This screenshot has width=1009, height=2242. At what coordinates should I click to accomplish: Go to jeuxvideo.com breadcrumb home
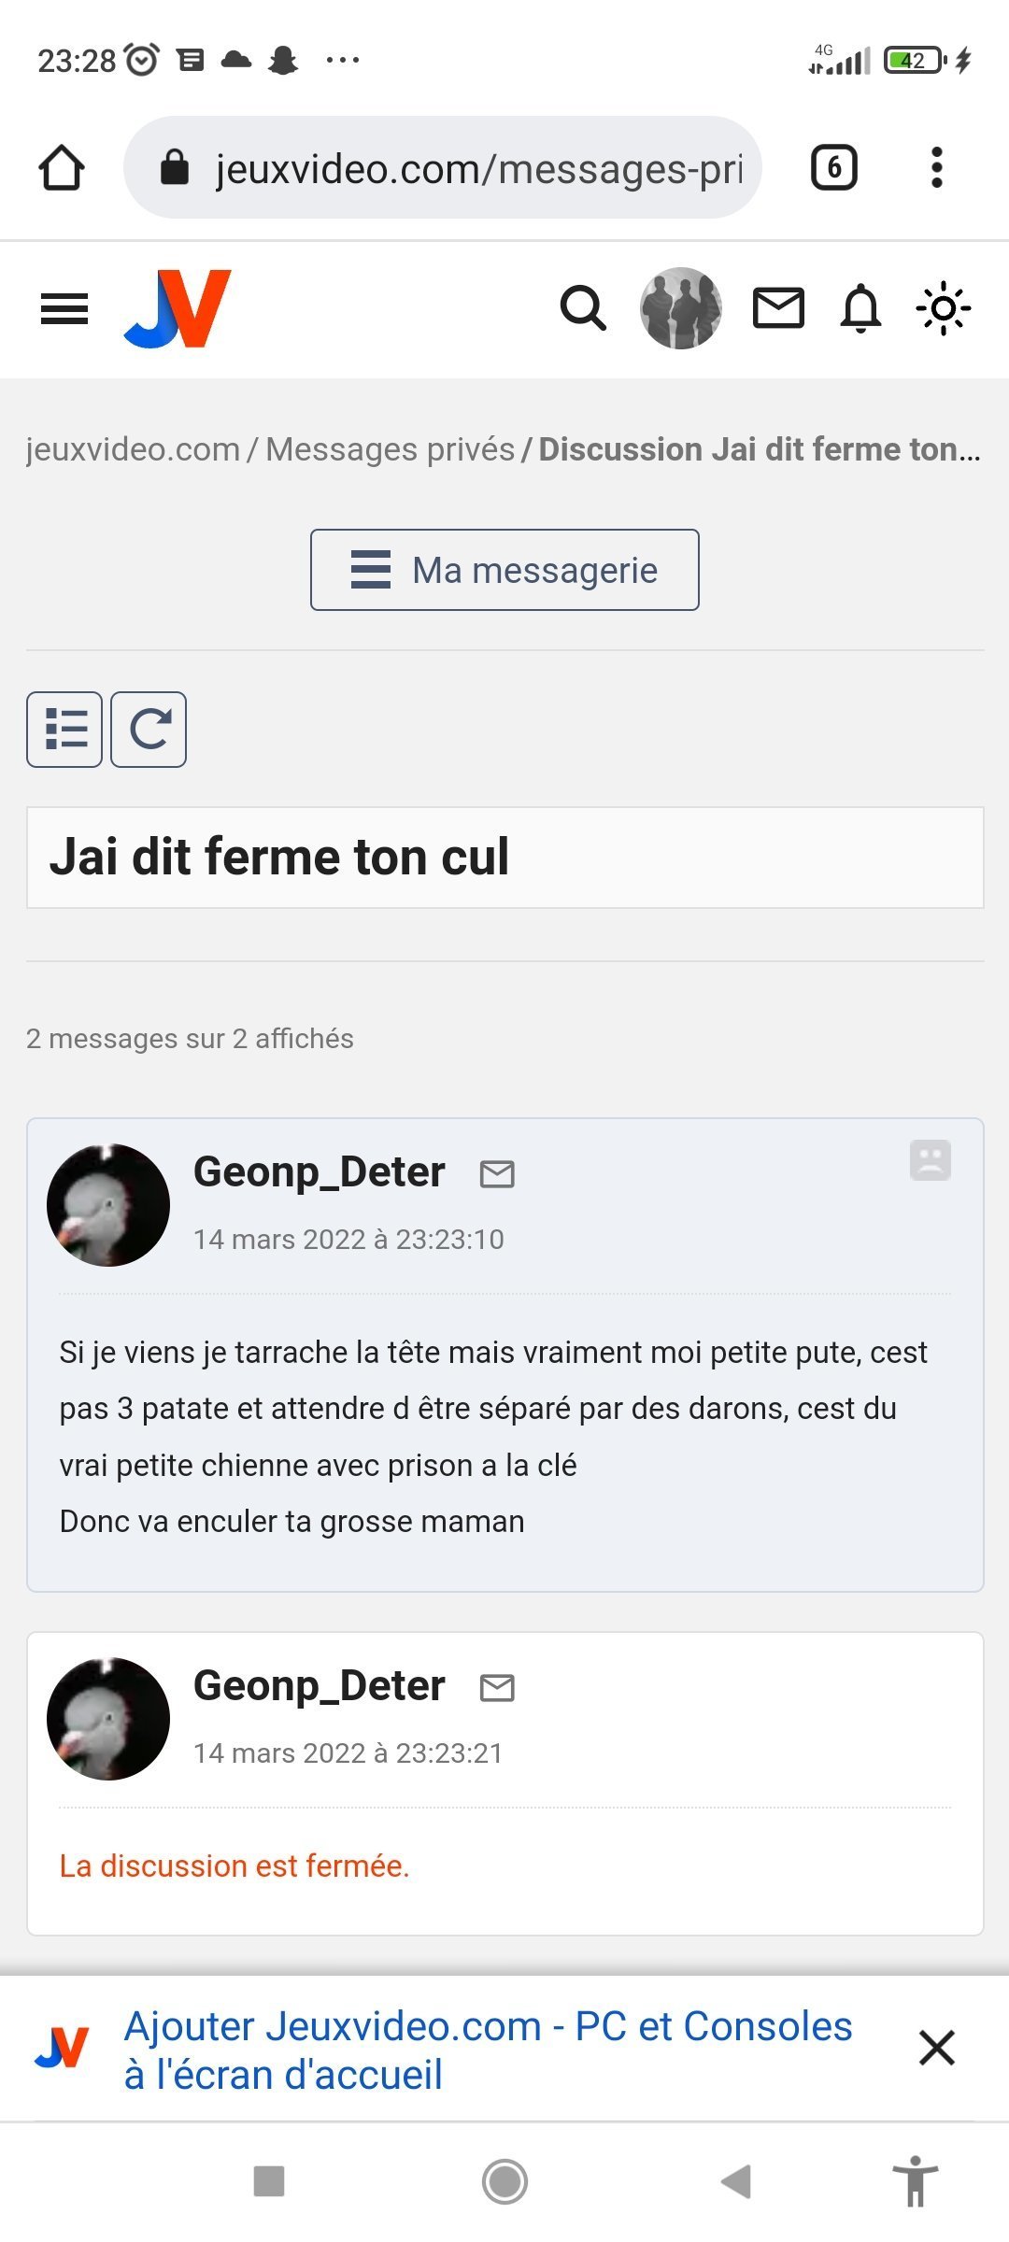(x=133, y=449)
